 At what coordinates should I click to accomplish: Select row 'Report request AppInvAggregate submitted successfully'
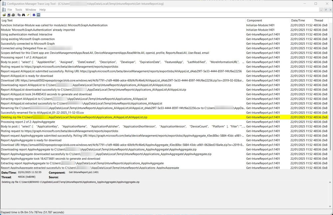pyautogui.click(x=165, y=136)
